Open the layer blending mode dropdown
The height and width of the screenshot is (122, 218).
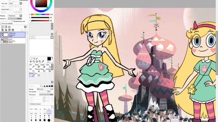15,16
